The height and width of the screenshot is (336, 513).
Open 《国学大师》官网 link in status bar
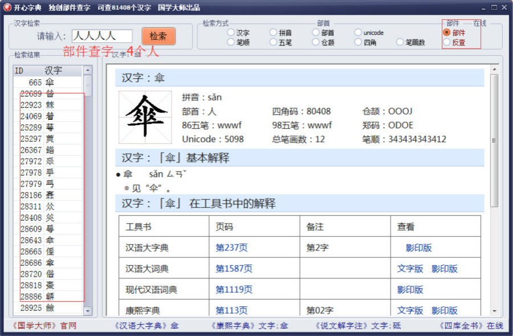point(44,326)
